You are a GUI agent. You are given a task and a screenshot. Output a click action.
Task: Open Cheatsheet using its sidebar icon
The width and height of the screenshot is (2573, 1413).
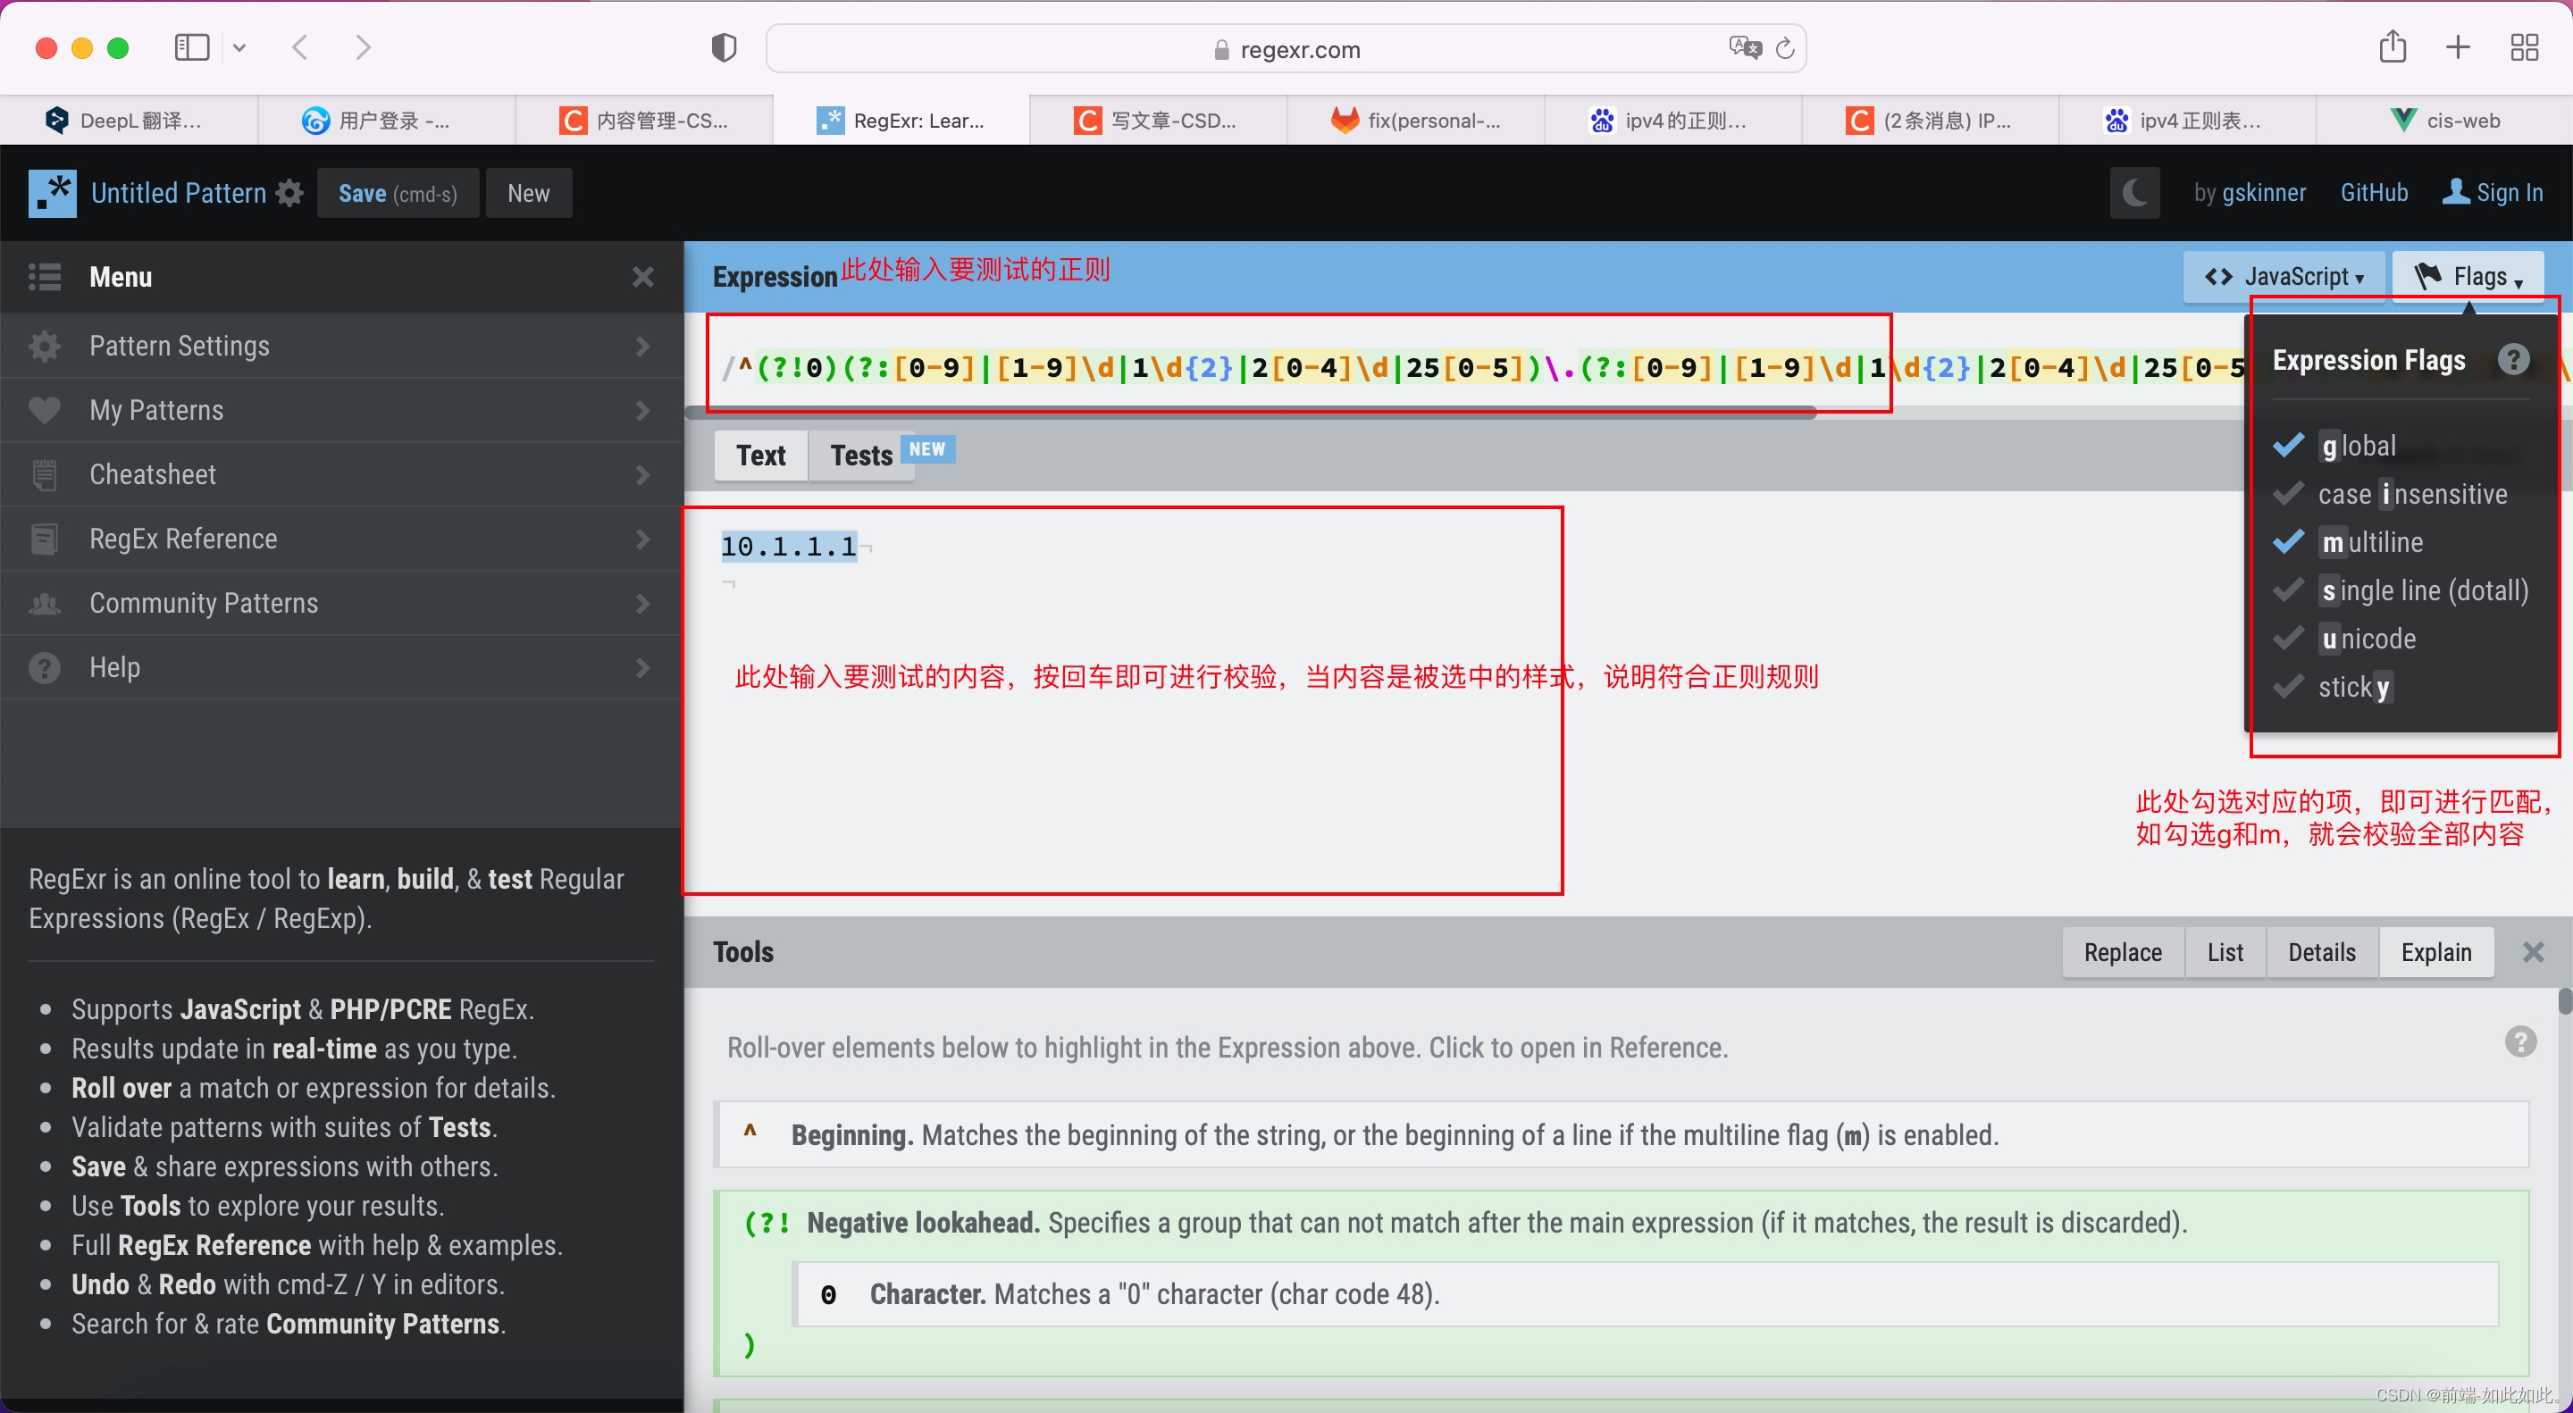coord(45,473)
